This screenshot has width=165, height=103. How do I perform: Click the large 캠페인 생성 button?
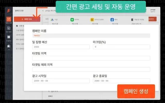(x=136, y=91)
